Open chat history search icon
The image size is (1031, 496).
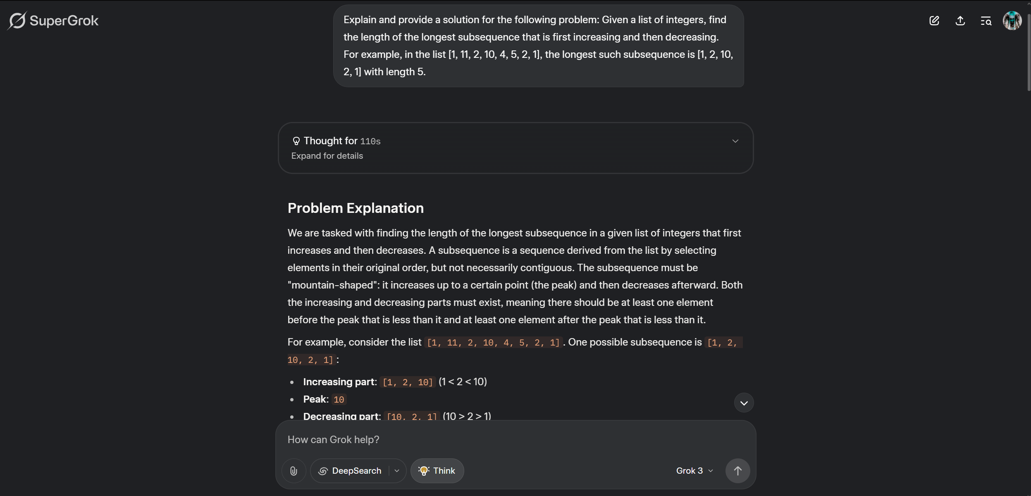tap(986, 21)
